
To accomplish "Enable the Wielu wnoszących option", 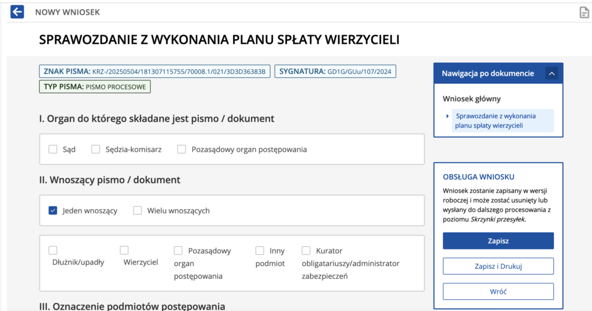I will pyautogui.click(x=138, y=211).
